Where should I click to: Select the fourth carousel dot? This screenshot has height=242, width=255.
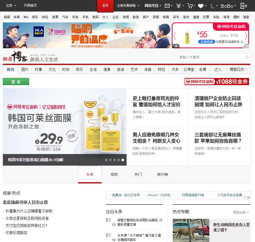119,160
